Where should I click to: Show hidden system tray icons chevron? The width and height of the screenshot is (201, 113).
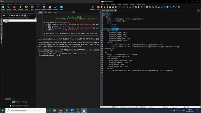(x=171, y=110)
